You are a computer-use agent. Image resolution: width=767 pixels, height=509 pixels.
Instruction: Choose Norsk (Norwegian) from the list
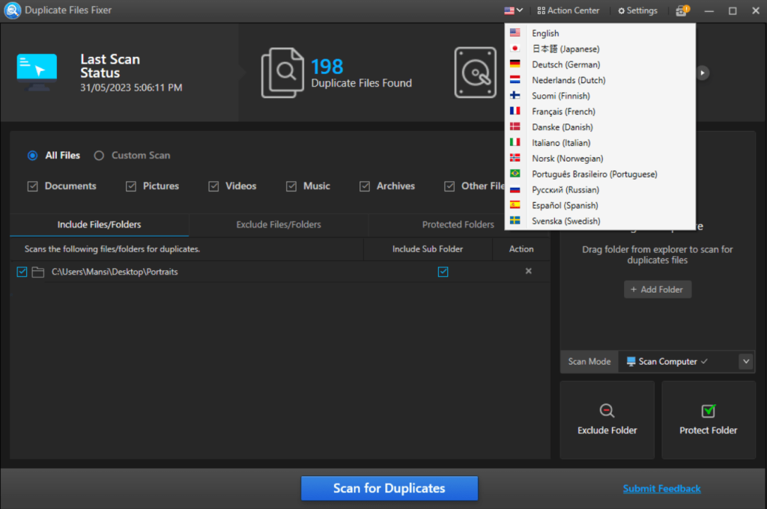[x=600, y=158]
